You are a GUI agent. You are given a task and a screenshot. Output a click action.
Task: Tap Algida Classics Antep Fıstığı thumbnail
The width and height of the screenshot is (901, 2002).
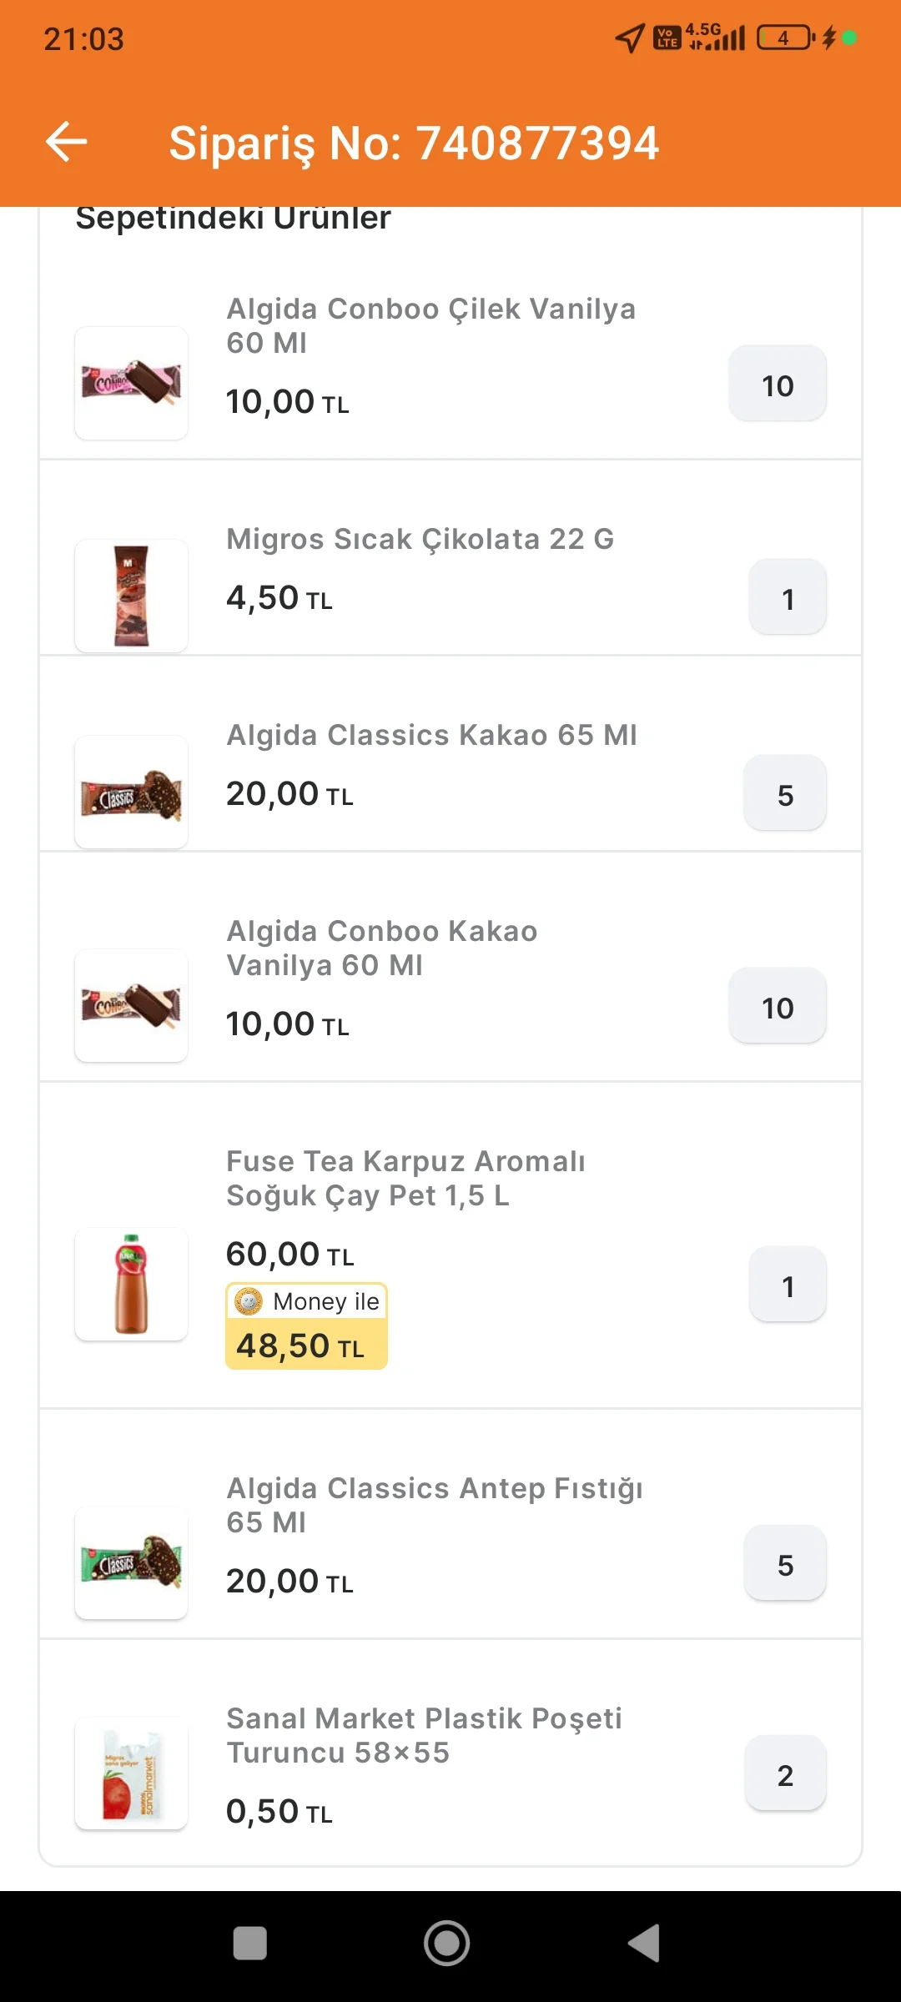click(131, 1562)
